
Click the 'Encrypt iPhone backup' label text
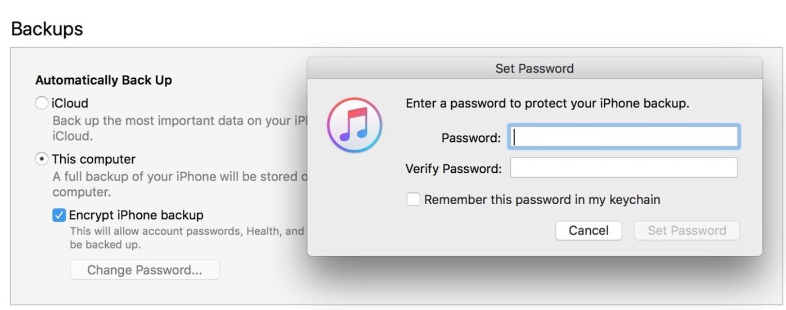[x=136, y=215]
